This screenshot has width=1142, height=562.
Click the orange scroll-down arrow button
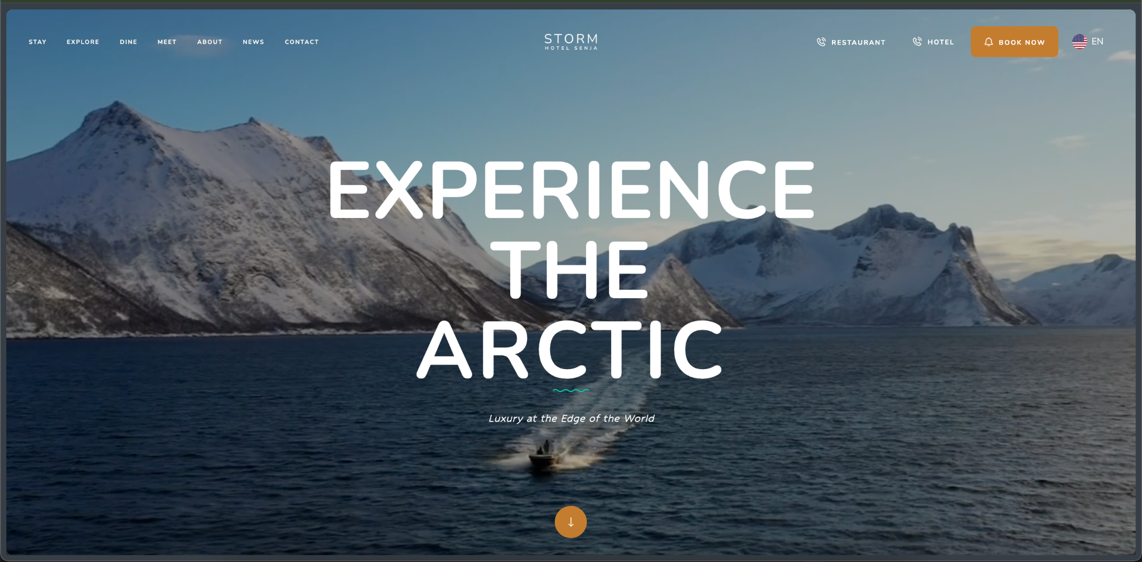[x=570, y=522]
